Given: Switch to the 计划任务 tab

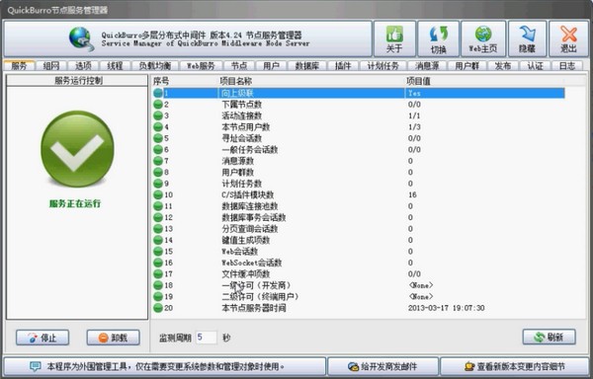Looking at the screenshot, I should click(x=383, y=66).
